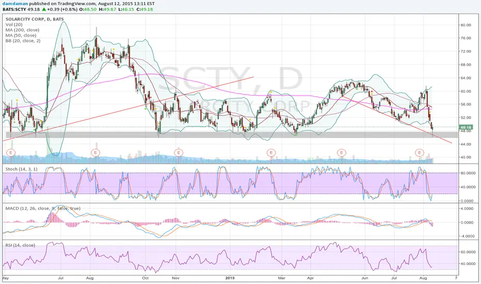The height and width of the screenshot is (284, 481).
Task: Click the earnings E marker near August 2015
Action: (420, 153)
